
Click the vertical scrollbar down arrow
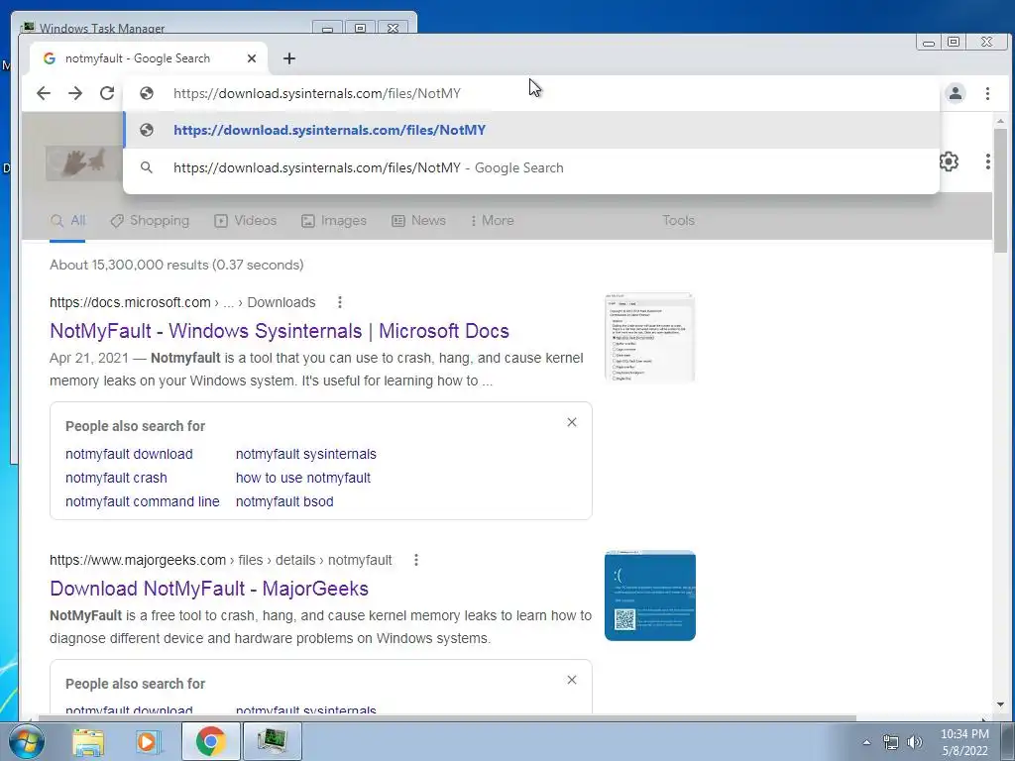tap(1000, 705)
